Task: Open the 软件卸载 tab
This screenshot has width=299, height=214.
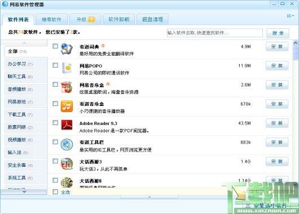Action: 119,19
